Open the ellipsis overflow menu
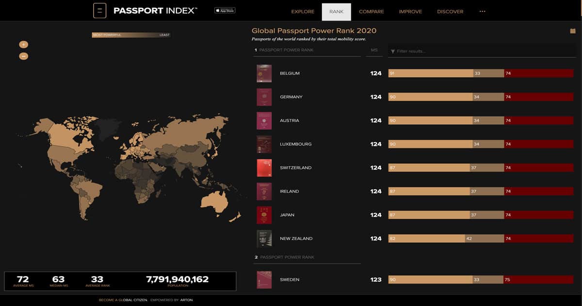 pyautogui.click(x=482, y=11)
